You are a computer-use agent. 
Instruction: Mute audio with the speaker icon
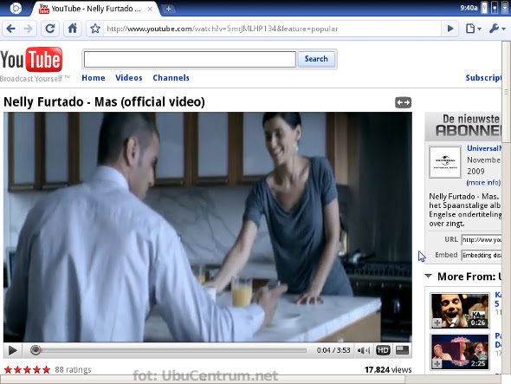(x=363, y=350)
